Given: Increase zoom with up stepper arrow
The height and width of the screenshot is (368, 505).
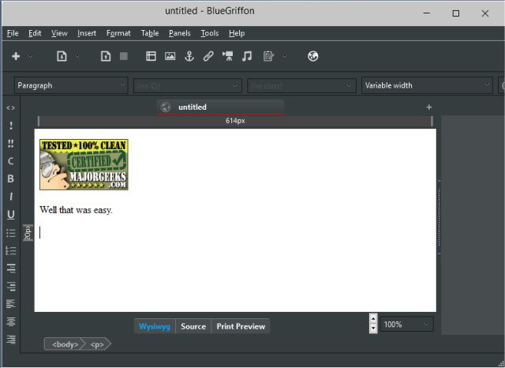Looking at the screenshot, I should click(x=373, y=319).
